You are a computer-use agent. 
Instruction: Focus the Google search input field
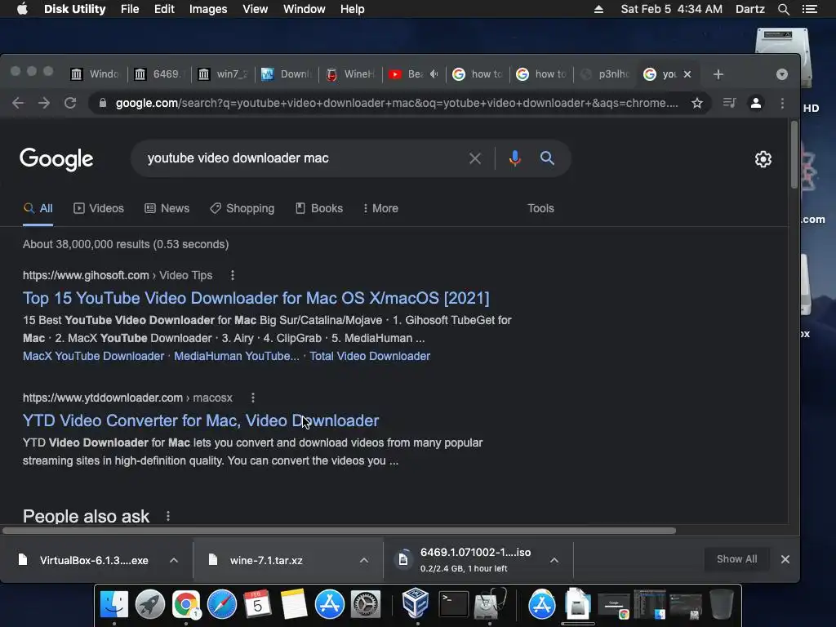tap(299, 158)
